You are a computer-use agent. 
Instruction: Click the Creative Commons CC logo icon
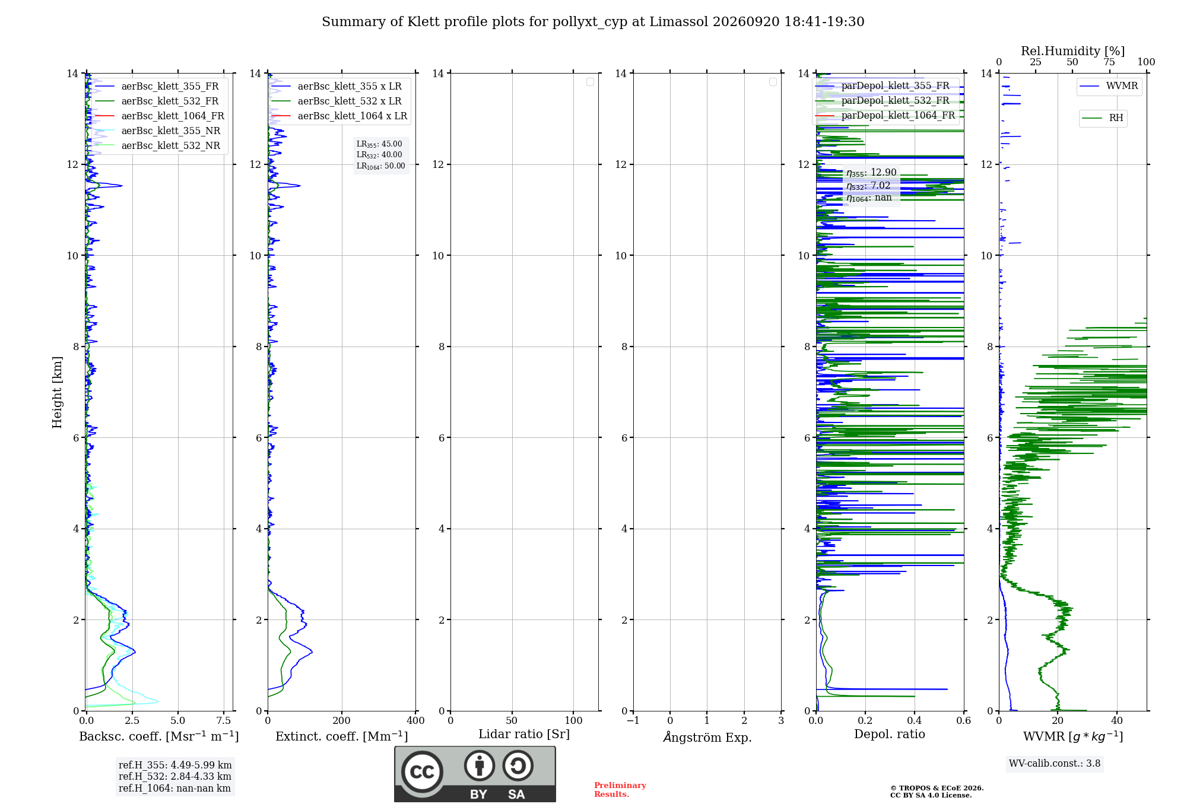click(422, 772)
